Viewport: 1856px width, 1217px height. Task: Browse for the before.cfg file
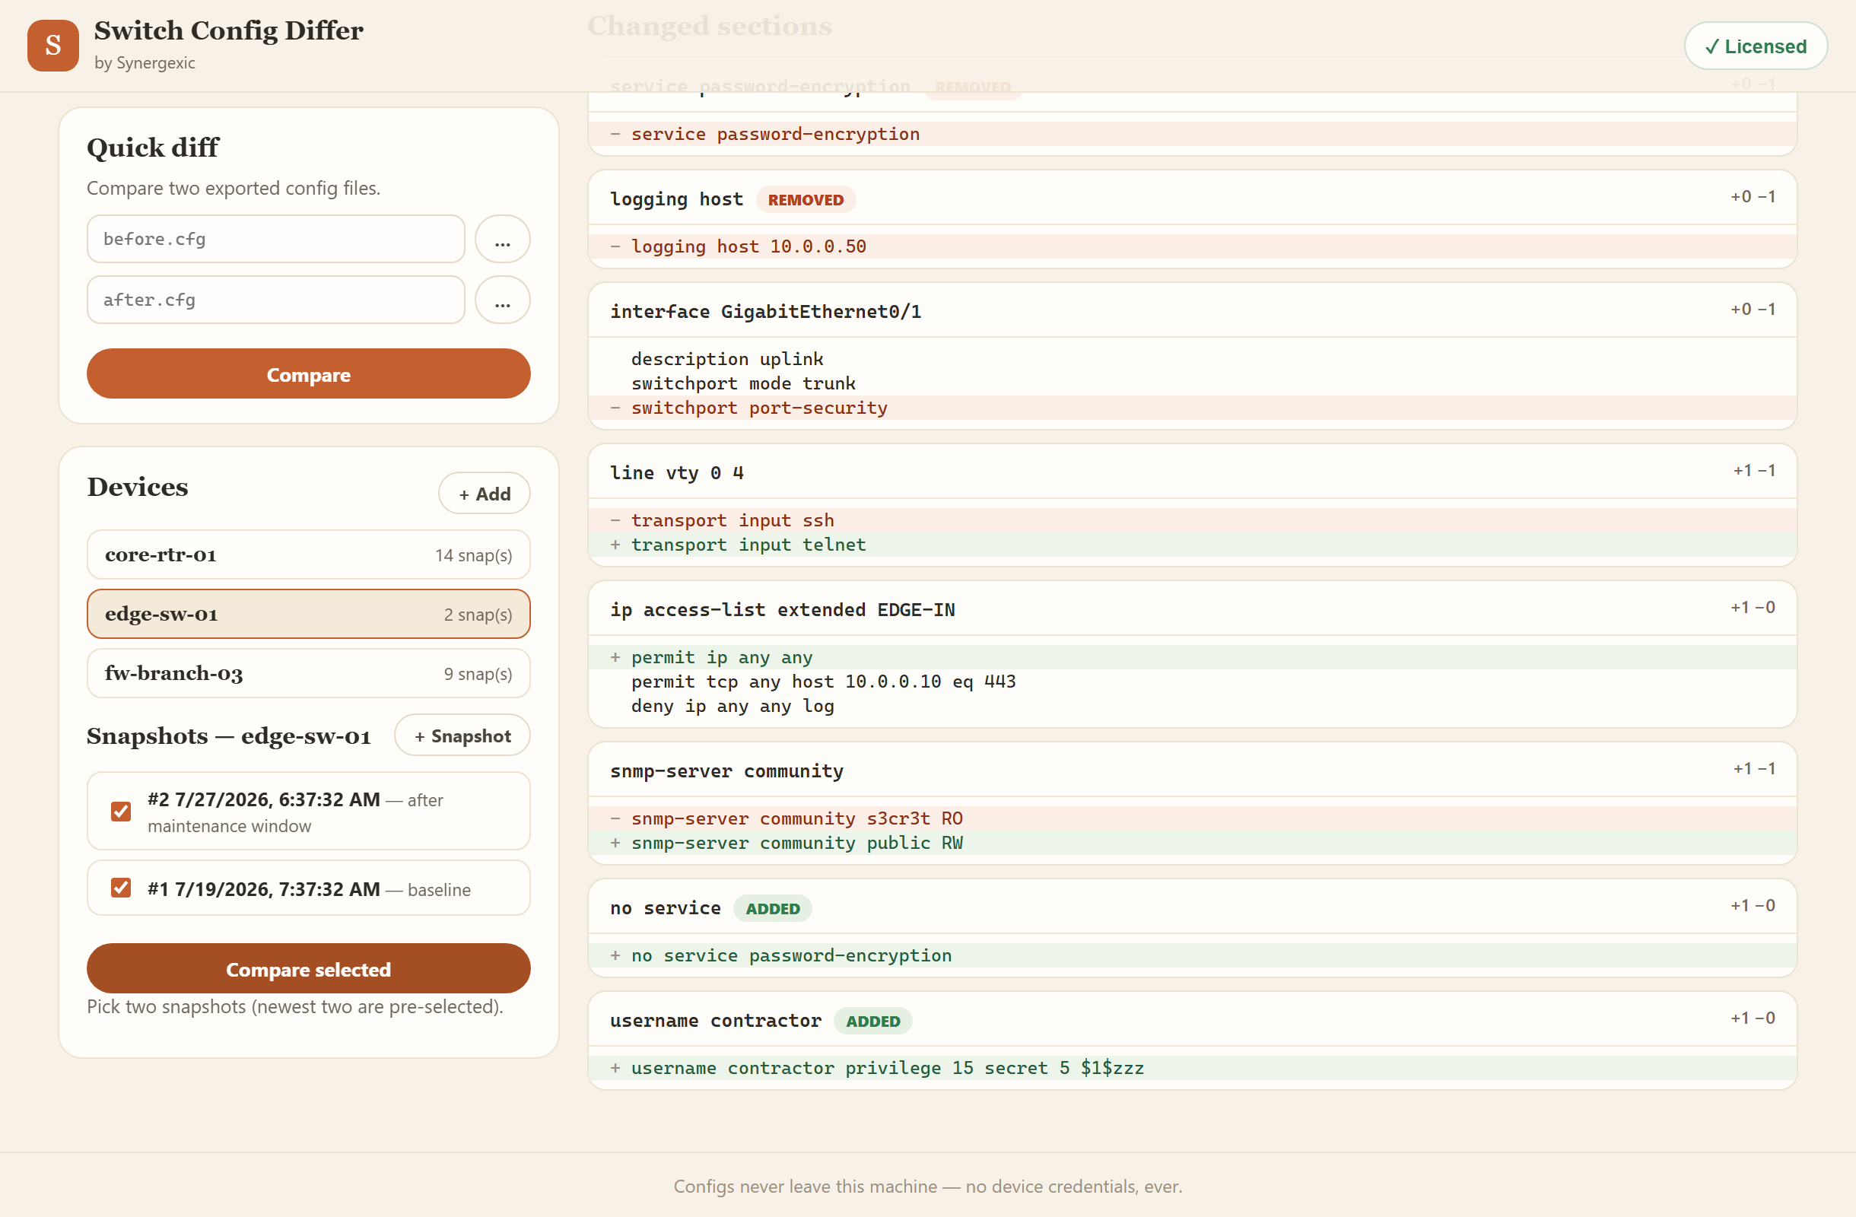(x=502, y=239)
